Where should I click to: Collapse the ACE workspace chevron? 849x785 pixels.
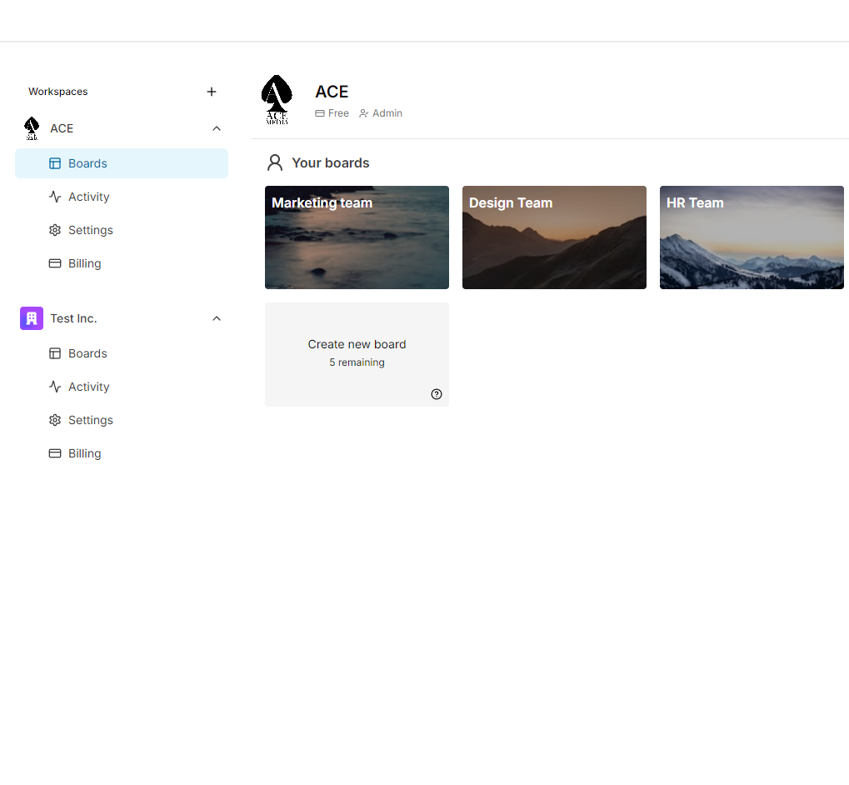[x=217, y=128]
